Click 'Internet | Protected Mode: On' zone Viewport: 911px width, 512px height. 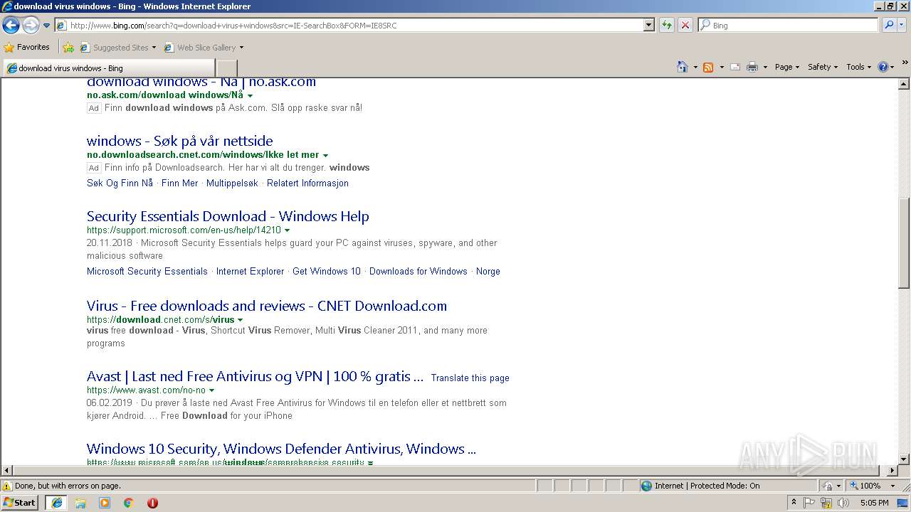[x=700, y=486]
